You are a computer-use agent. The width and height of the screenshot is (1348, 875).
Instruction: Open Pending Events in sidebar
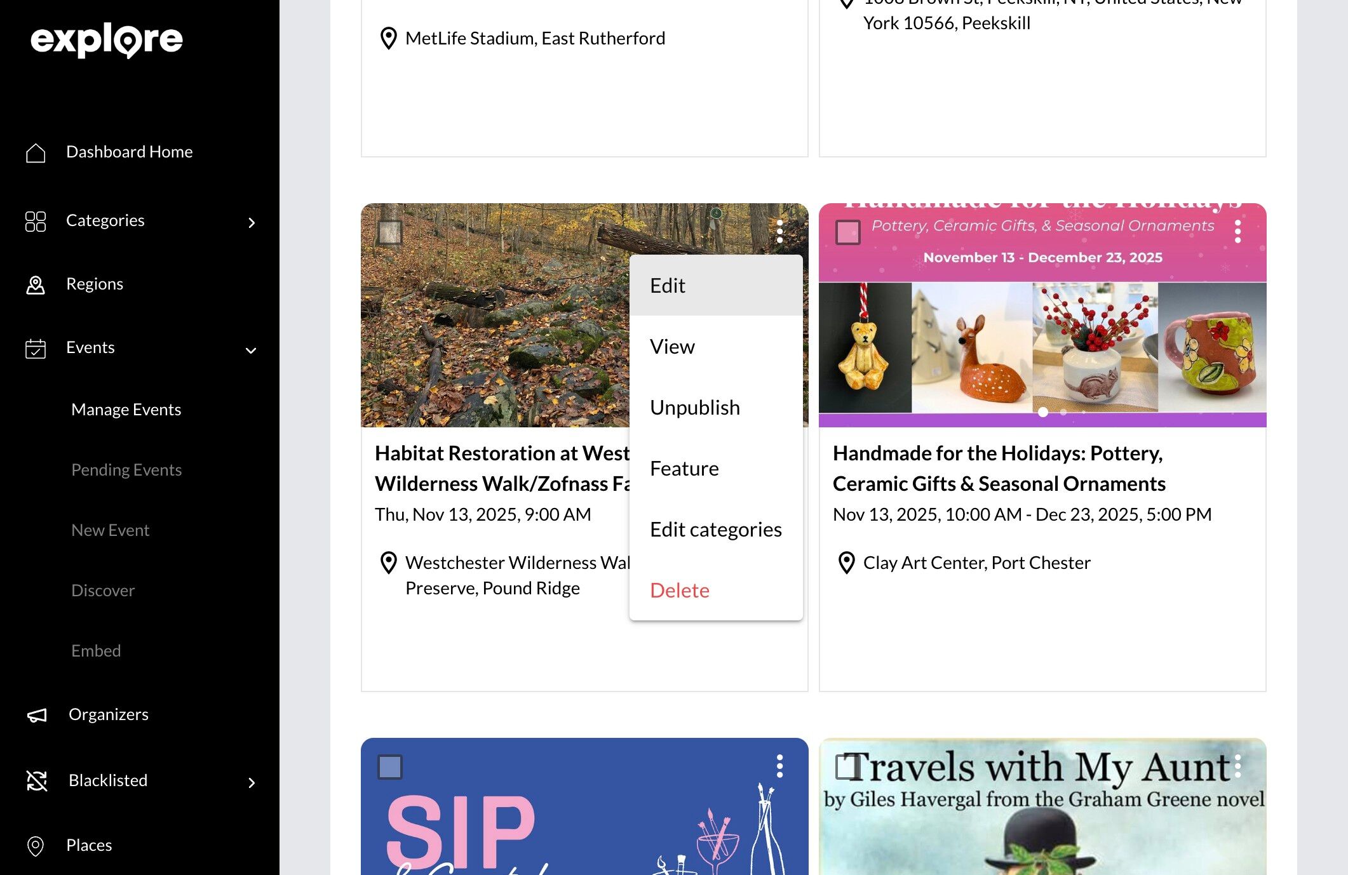tap(126, 470)
